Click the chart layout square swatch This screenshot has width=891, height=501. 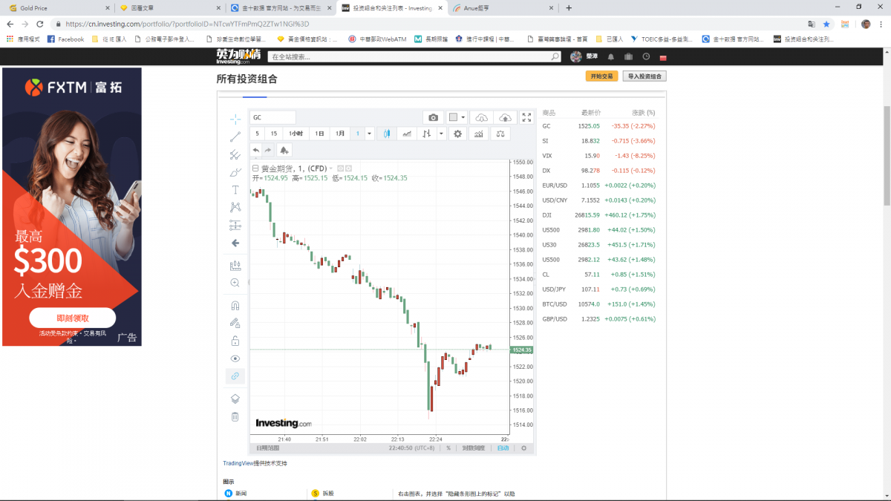pyautogui.click(x=453, y=117)
